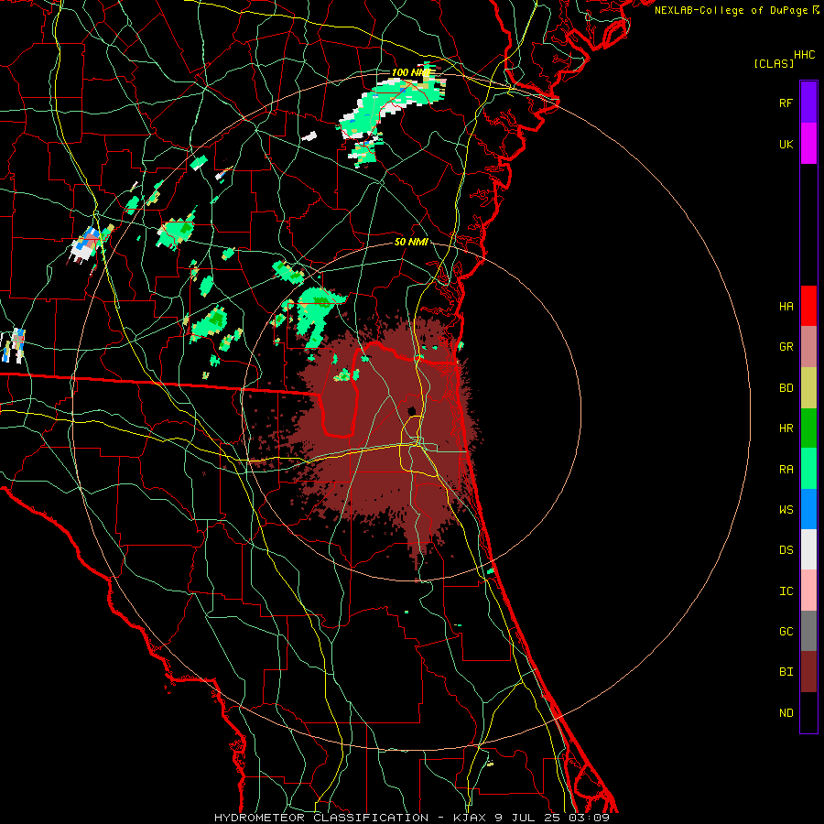The height and width of the screenshot is (824, 824).
Task: Click the HR legend label
Action: point(786,428)
